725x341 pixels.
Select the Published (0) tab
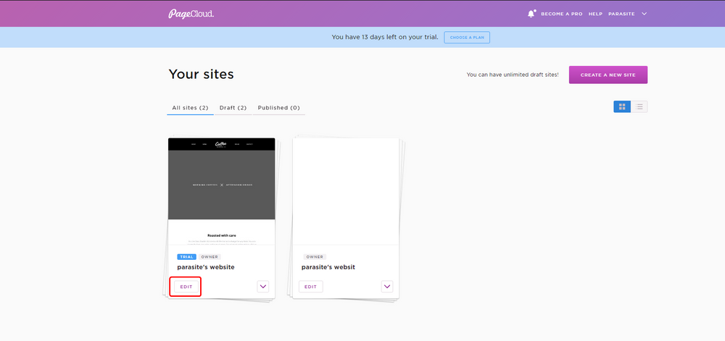(279, 108)
